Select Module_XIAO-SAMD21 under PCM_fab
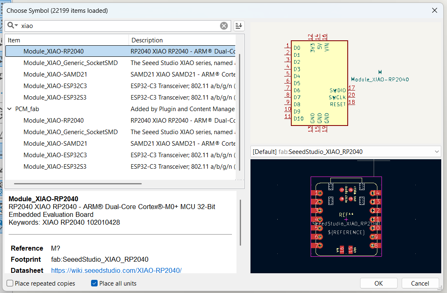The height and width of the screenshot is (293, 447). (121, 144)
